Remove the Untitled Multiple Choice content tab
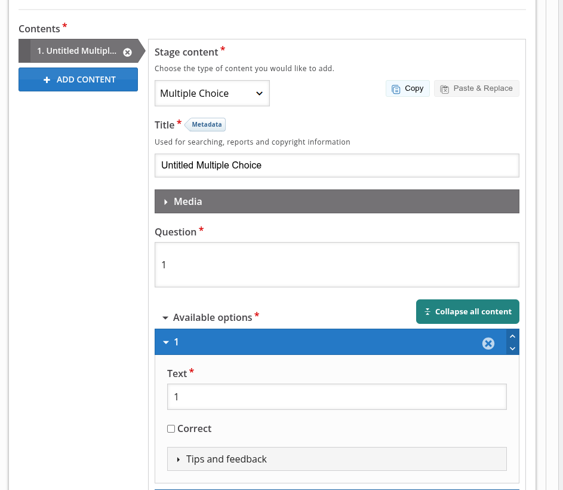The image size is (563, 490). click(x=127, y=52)
